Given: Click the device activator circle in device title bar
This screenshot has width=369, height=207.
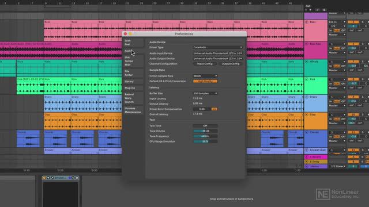Looking at the screenshot, I should click(x=44, y=178).
